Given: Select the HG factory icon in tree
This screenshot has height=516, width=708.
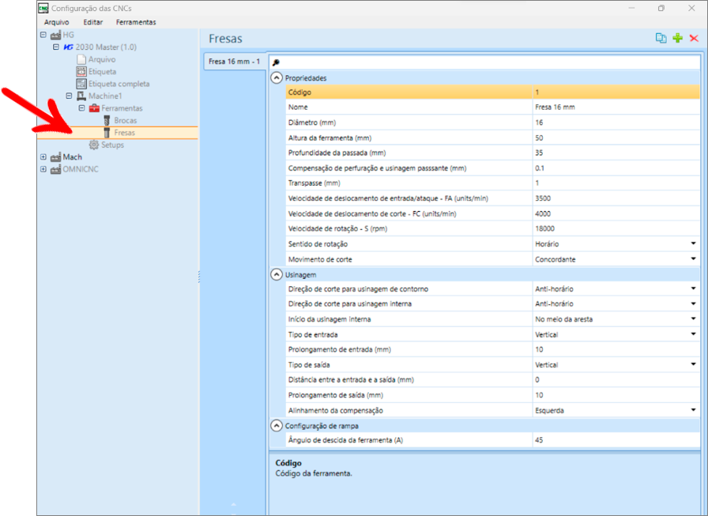Looking at the screenshot, I should coord(55,35).
